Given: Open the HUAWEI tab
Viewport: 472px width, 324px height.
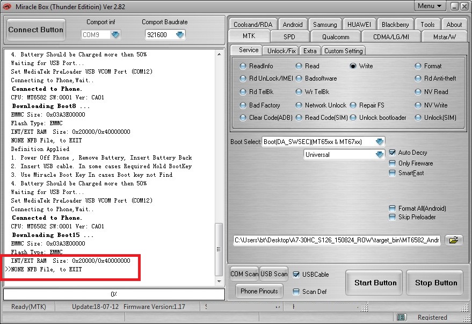Looking at the screenshot, I should 359,24.
